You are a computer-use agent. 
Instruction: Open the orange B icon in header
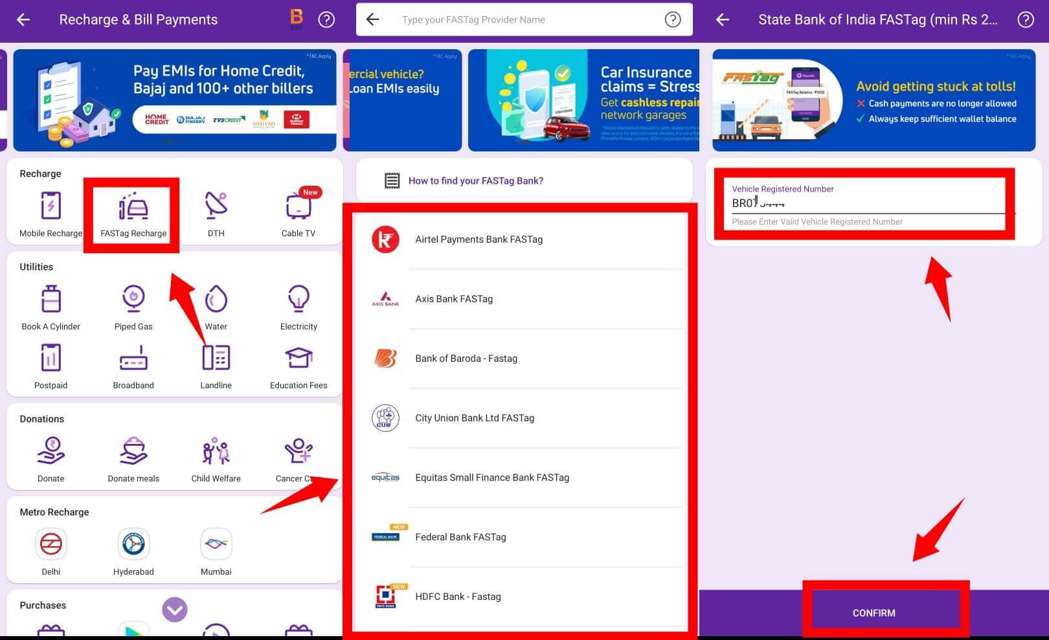click(x=297, y=19)
